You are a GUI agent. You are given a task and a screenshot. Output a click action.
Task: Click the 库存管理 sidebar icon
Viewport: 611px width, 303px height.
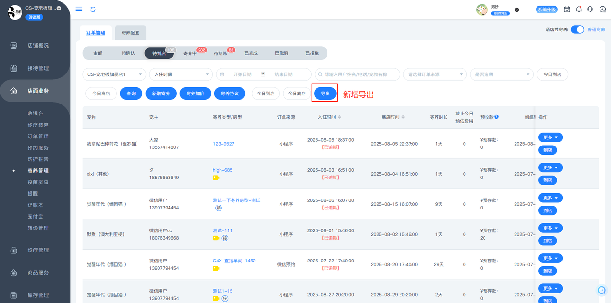click(14, 295)
